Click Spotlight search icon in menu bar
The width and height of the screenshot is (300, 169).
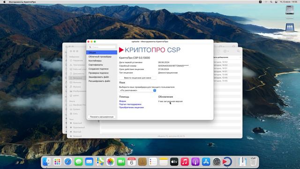click(x=271, y=2)
